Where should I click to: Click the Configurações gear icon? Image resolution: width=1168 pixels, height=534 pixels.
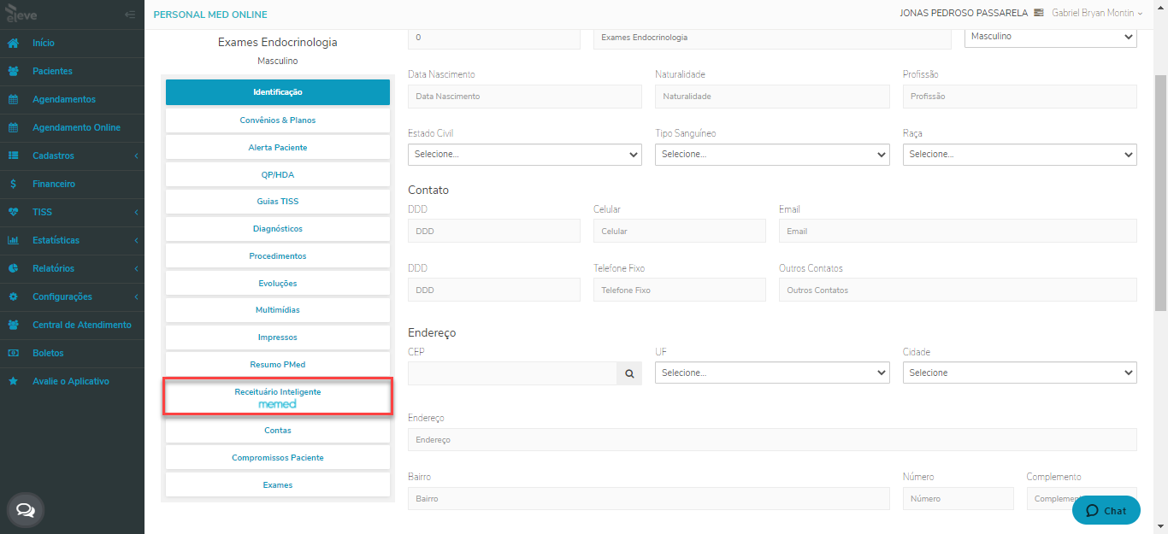pyautogui.click(x=13, y=296)
